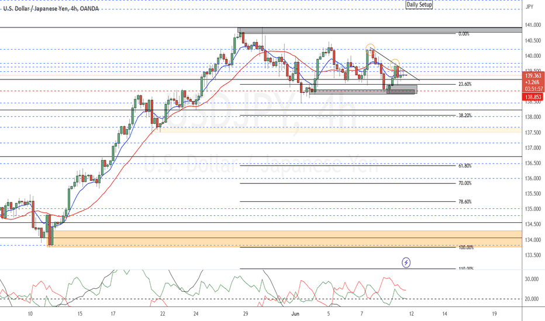Screen dimensions: 545x321
Task: Click date 17 on time axis
Action: click(x=113, y=314)
